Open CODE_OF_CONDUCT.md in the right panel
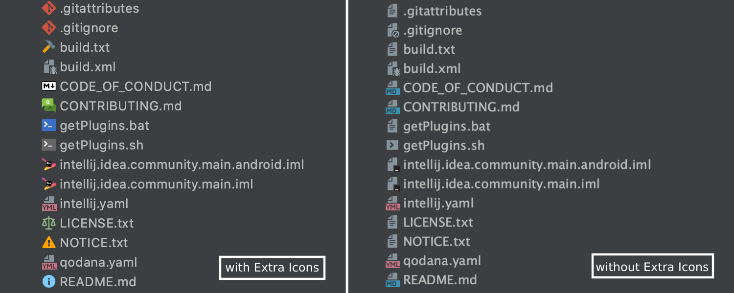 477,88
